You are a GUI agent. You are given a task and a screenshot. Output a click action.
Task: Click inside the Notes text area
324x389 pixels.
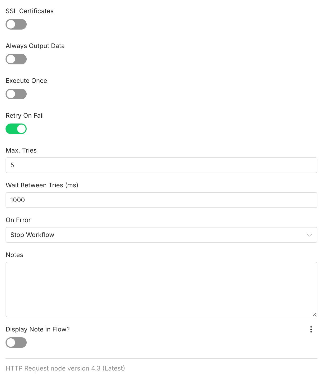pyautogui.click(x=161, y=289)
